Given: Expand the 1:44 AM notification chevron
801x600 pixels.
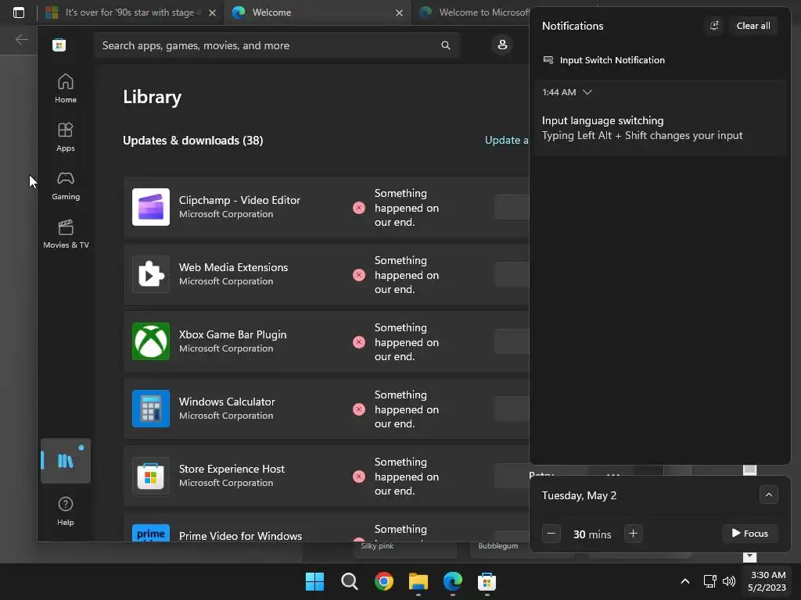Looking at the screenshot, I should (587, 92).
